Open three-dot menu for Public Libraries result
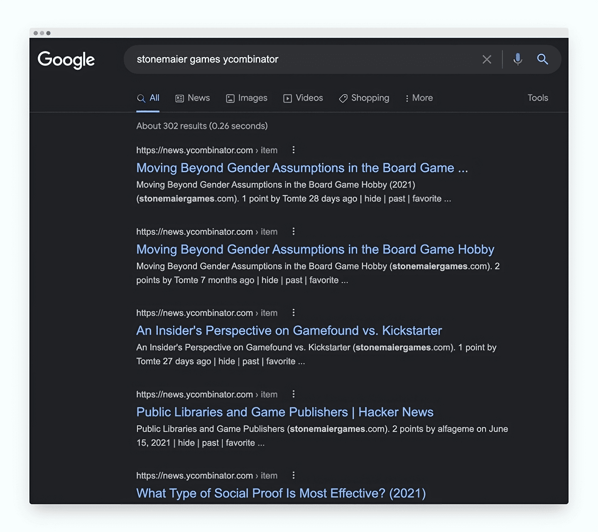 tap(294, 394)
